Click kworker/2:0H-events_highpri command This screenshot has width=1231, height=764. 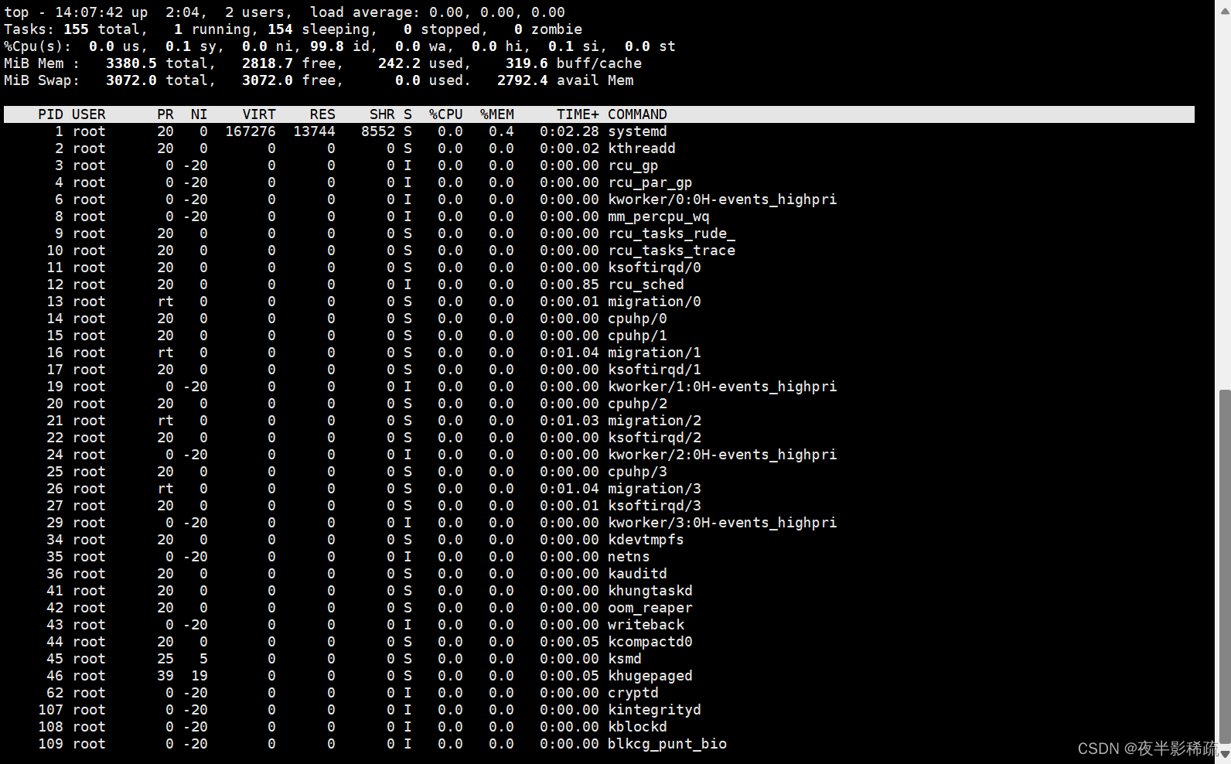point(722,455)
